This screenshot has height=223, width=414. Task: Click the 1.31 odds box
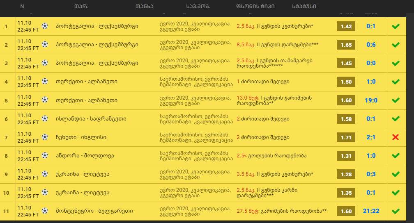point(346,156)
